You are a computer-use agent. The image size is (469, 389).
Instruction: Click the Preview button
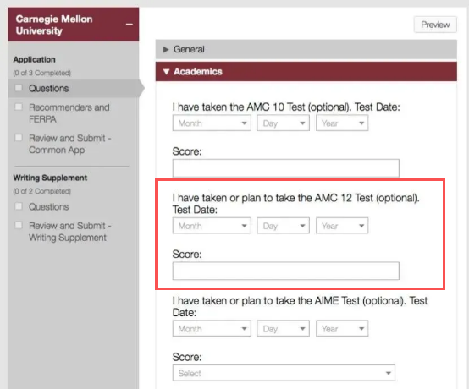435,25
